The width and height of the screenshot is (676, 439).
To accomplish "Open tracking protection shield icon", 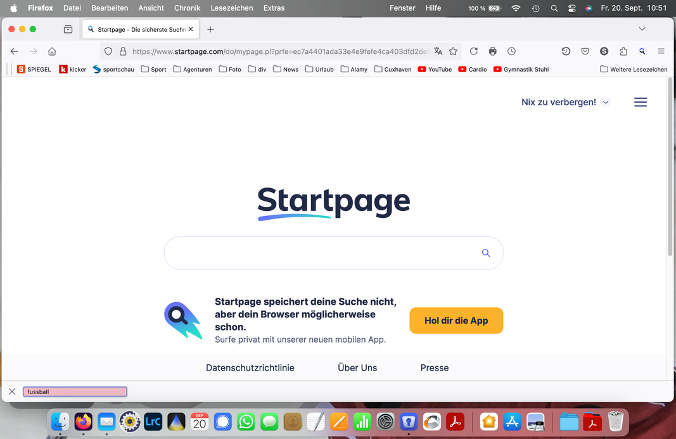I will (x=108, y=51).
